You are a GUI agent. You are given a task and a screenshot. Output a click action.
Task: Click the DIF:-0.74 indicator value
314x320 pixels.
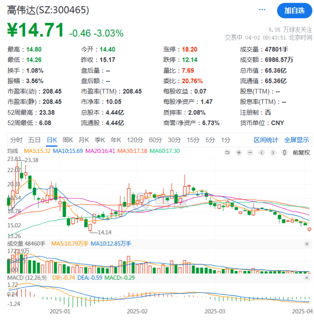[x=64, y=278]
